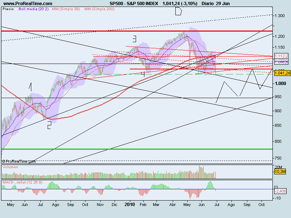Select the Precio panel label
The height and width of the screenshot is (218, 291).
[x=8, y=9]
